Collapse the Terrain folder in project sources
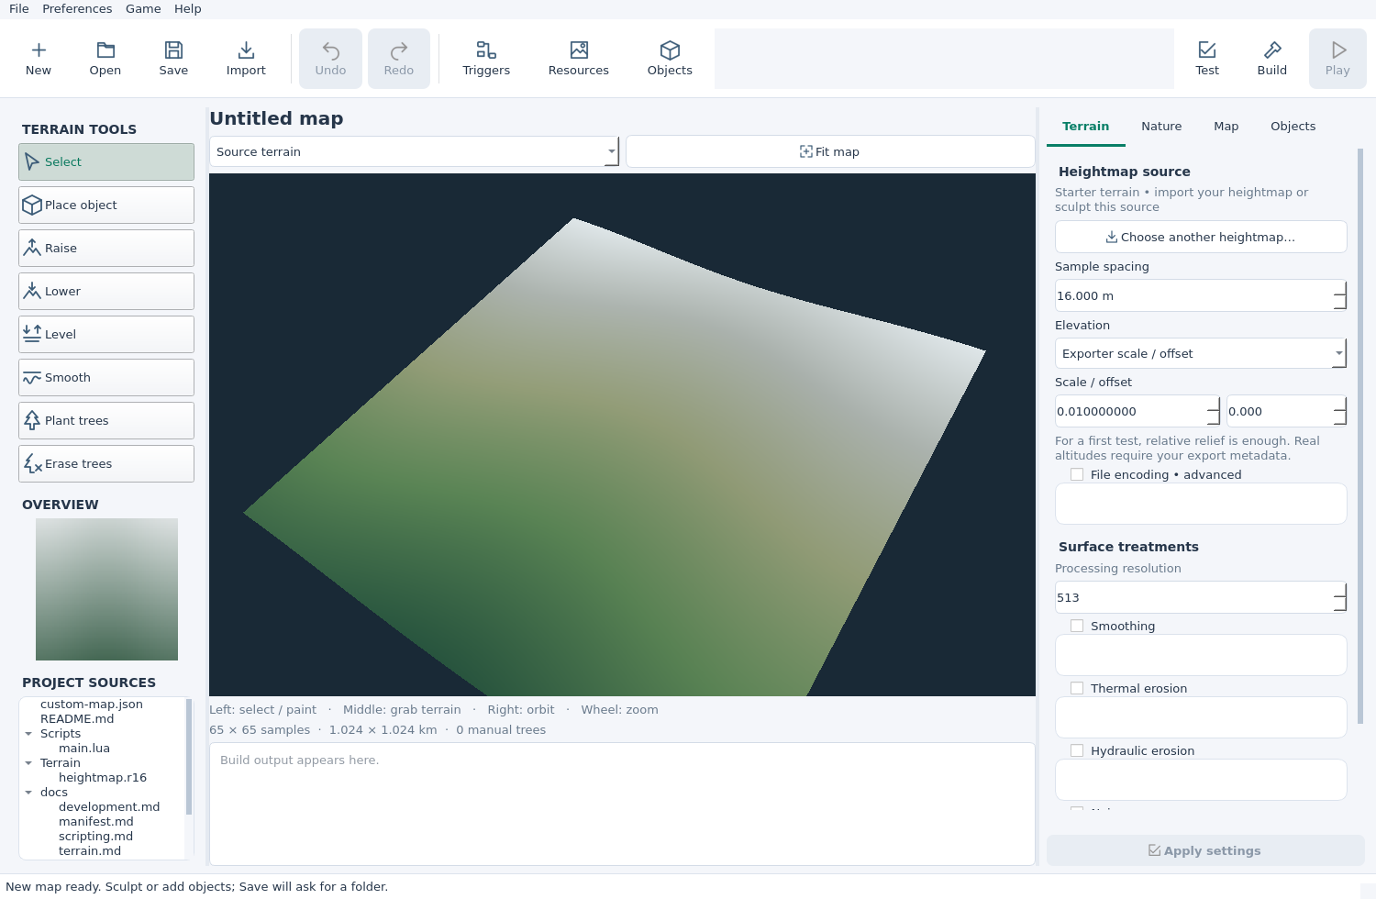 28,763
